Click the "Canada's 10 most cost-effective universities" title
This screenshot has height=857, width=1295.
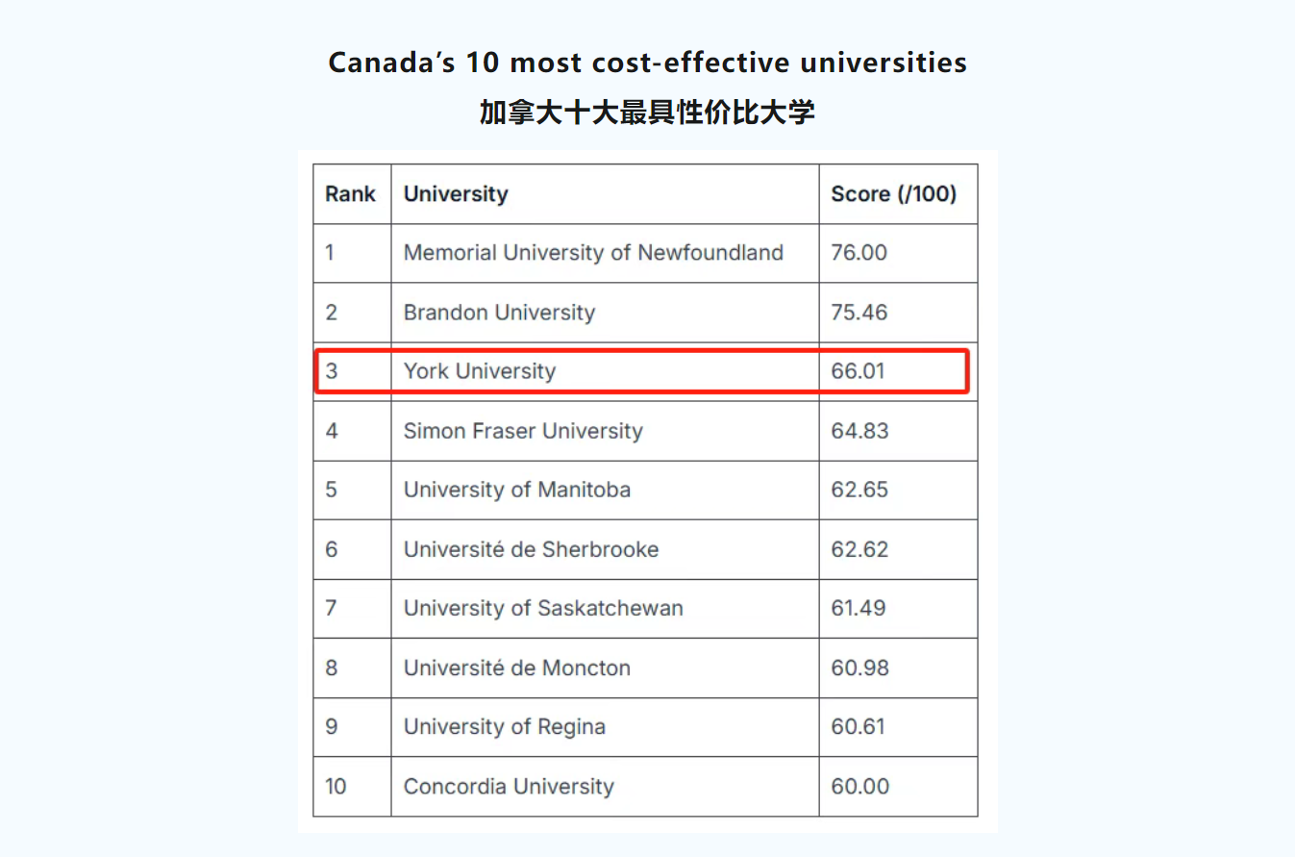pos(647,63)
